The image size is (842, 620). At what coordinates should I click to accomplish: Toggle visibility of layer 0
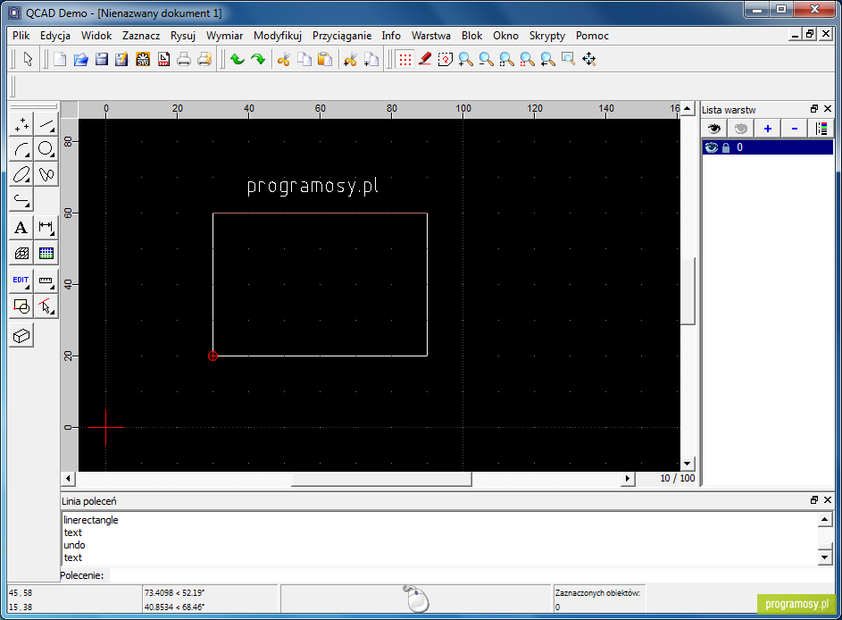pyautogui.click(x=712, y=147)
